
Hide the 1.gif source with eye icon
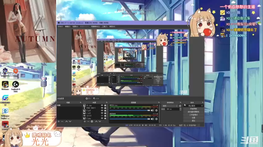pyautogui.click(x=102, y=113)
